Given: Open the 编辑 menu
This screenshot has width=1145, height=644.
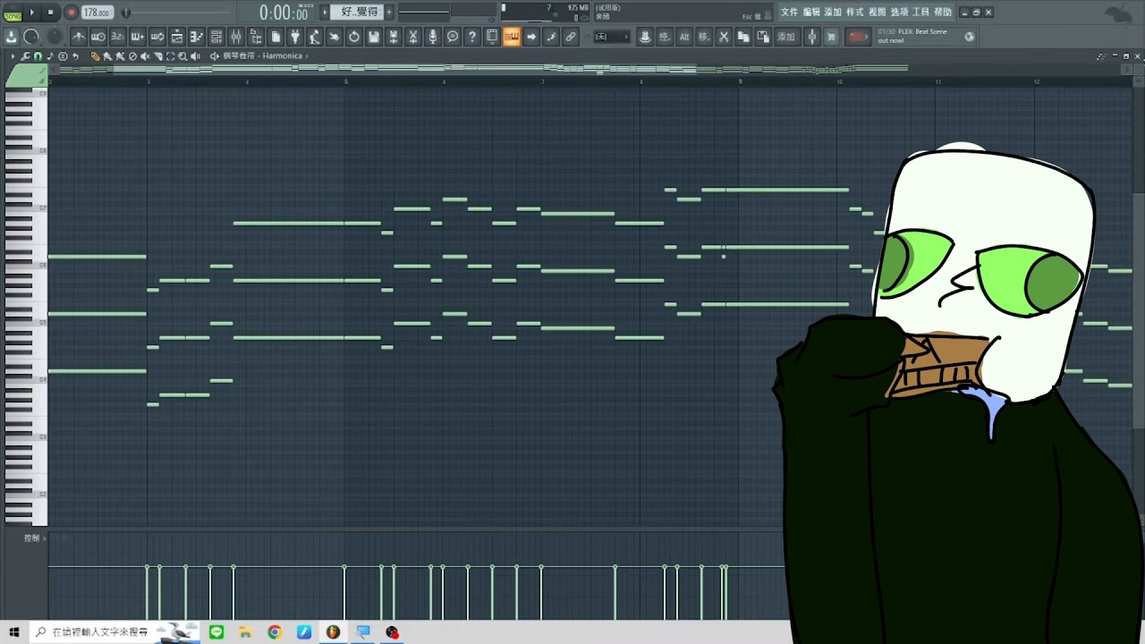Looking at the screenshot, I should coord(811,13).
